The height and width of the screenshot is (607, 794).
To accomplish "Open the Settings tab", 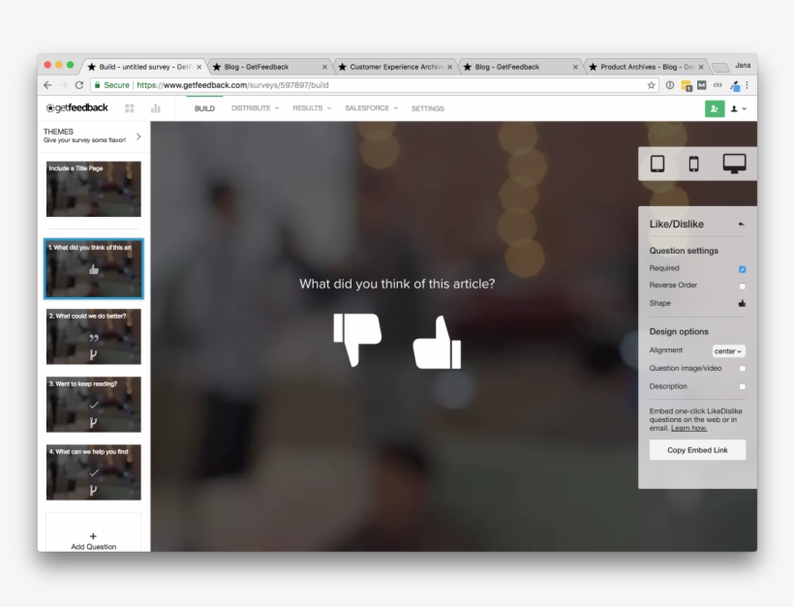I will point(427,108).
